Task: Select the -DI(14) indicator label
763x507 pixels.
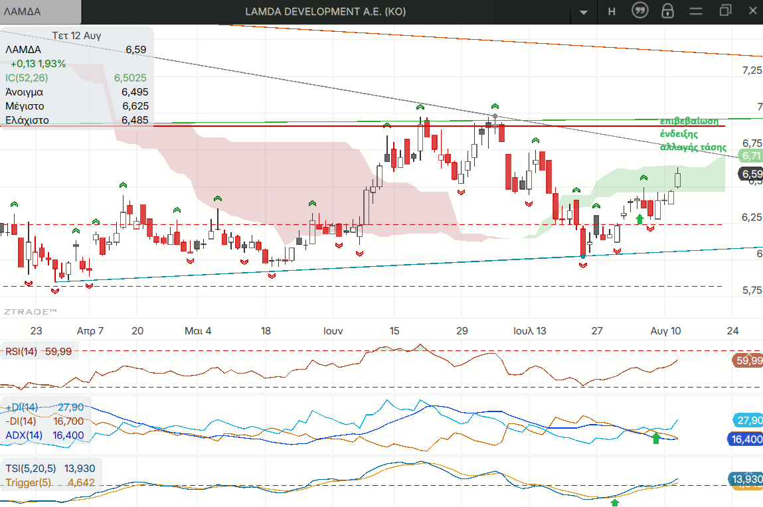Action: tap(21, 421)
